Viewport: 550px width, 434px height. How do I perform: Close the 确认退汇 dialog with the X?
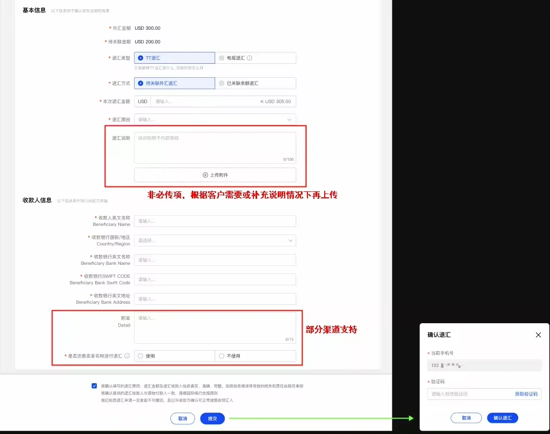[538, 335]
